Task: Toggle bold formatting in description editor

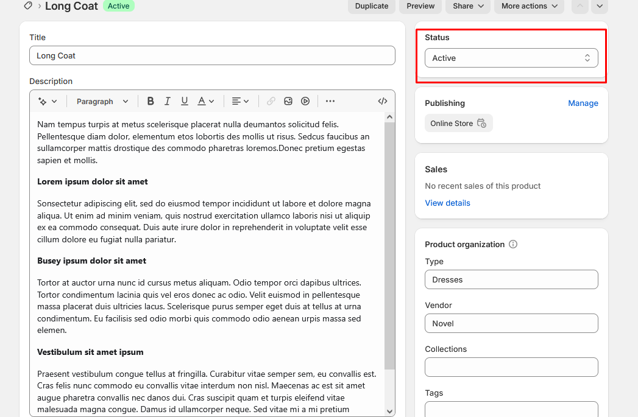Action: (150, 101)
